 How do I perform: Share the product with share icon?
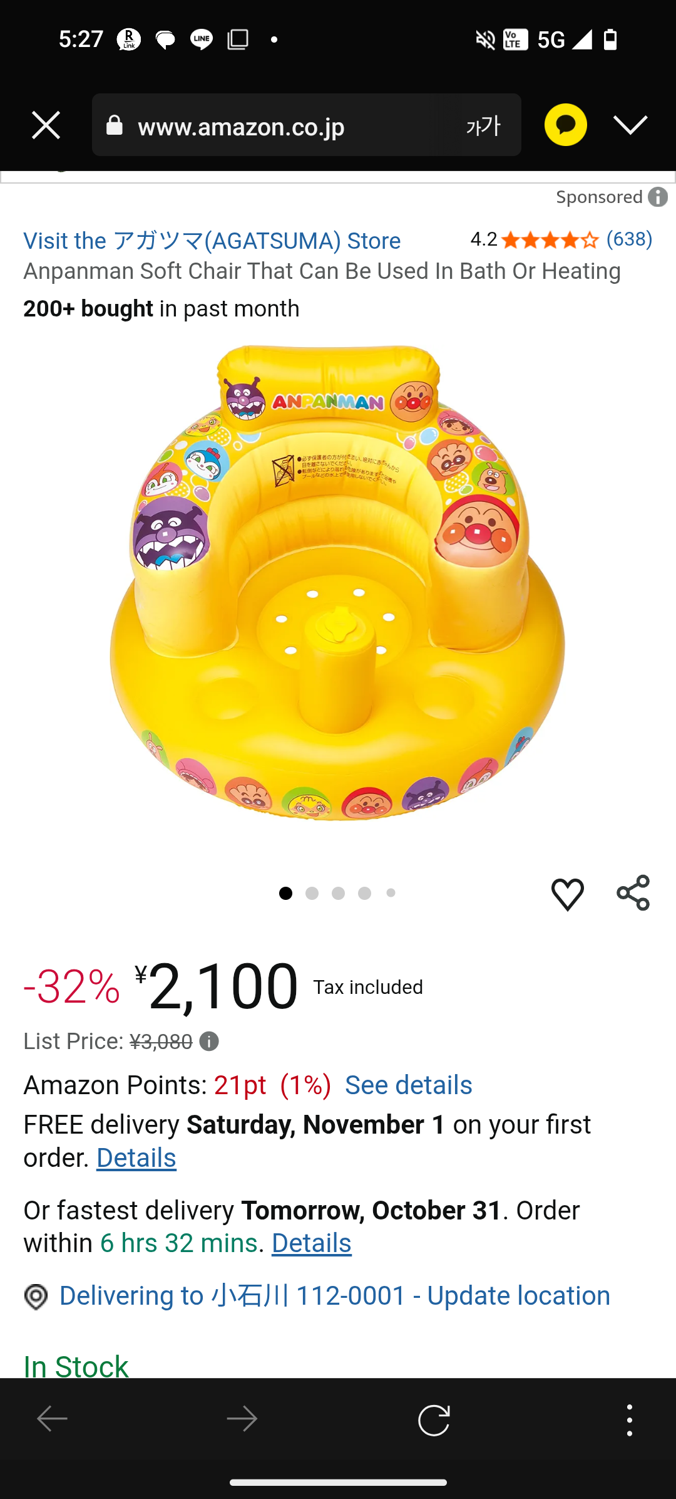click(633, 893)
